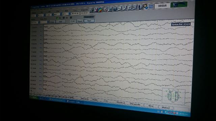The image size is (216, 121).
Task: Open the combo box left of Setup button
Action: pyautogui.click(x=44, y=22)
